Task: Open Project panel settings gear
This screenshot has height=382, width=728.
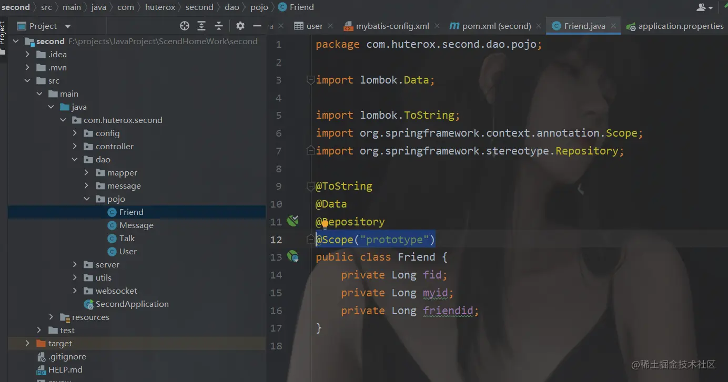Action: (x=240, y=26)
